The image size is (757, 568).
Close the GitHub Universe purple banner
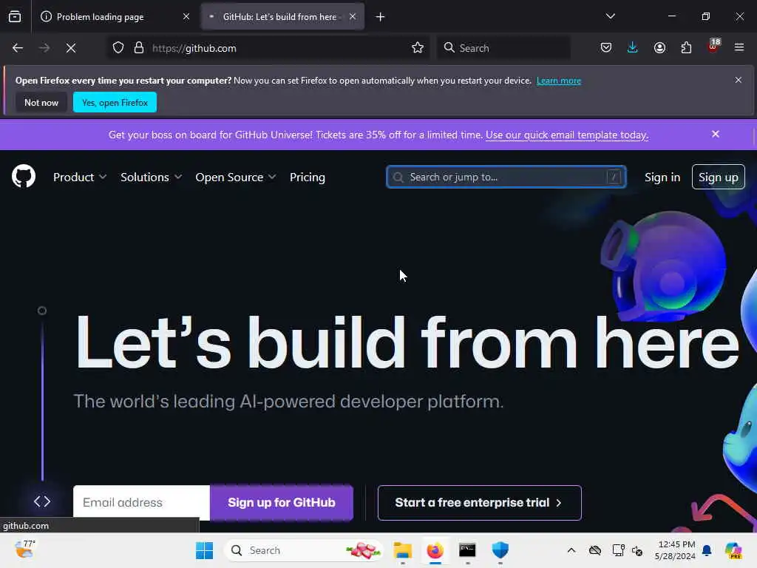click(716, 135)
